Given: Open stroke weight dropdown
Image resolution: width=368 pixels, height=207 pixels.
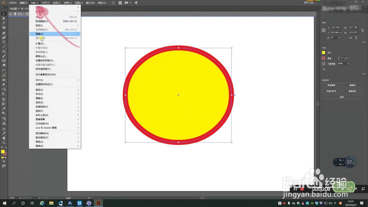Looking at the screenshot, I should coord(348,58).
